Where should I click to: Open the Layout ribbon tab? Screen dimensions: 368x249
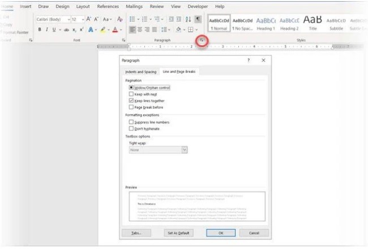pos(83,6)
